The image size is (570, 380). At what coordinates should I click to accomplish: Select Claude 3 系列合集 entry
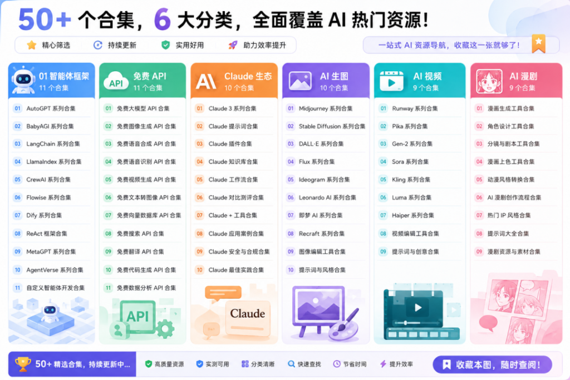234,108
